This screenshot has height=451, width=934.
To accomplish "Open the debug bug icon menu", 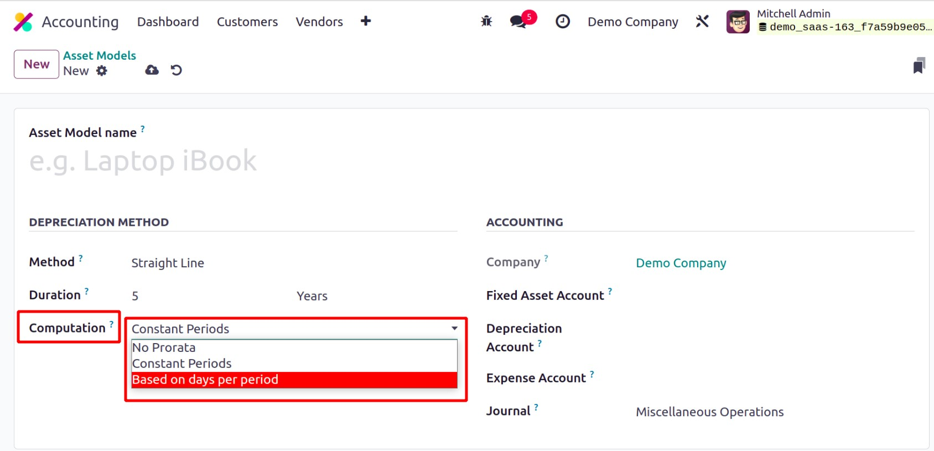I will coord(486,22).
